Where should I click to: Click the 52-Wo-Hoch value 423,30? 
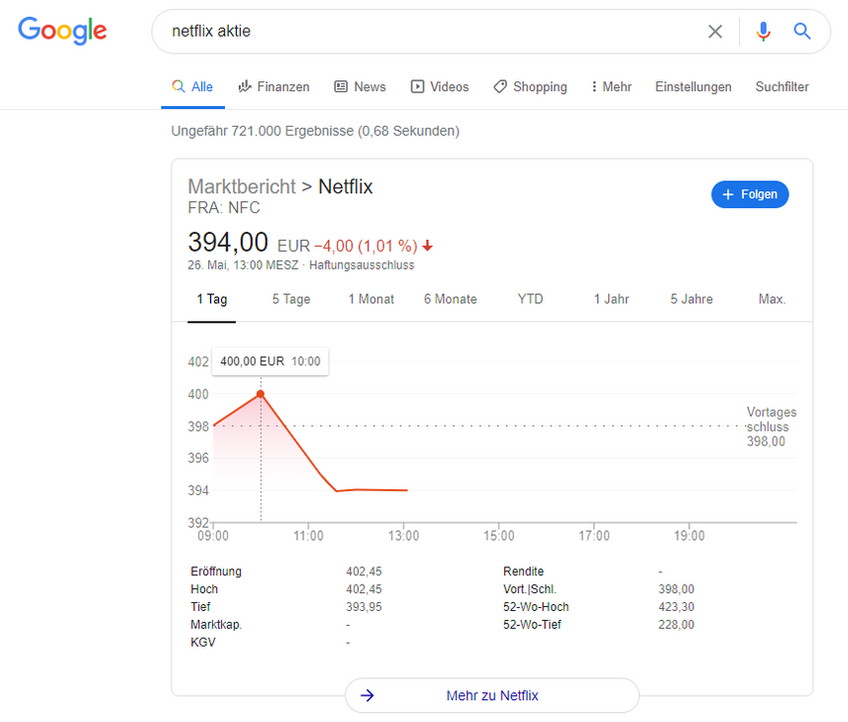[x=676, y=607]
